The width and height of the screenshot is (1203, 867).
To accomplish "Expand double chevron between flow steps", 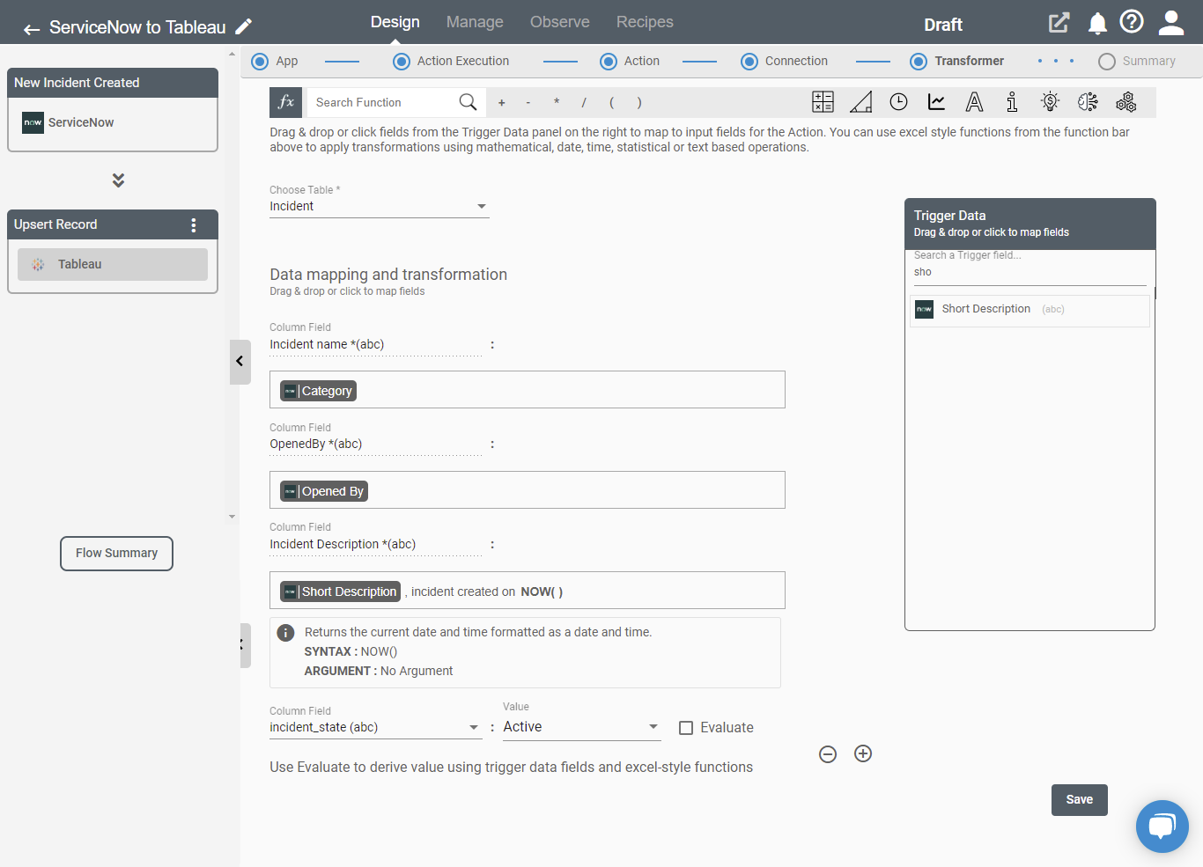I will coord(118,180).
